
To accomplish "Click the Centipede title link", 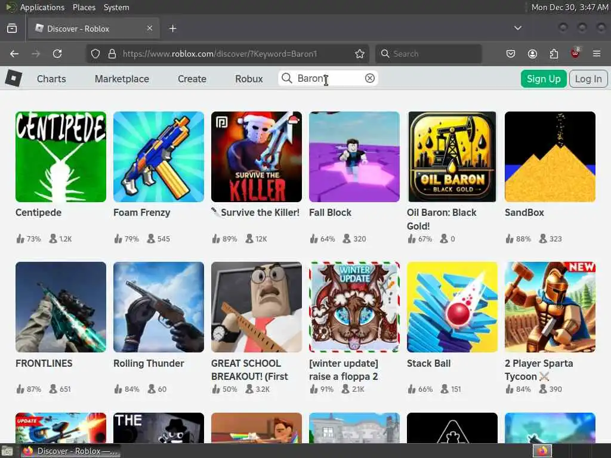I will (39, 213).
